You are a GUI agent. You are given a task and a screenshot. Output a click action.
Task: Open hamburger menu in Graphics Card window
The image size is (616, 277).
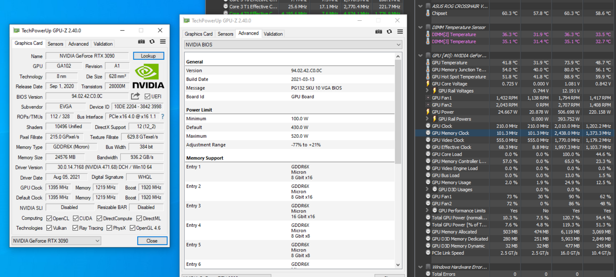pos(163,42)
